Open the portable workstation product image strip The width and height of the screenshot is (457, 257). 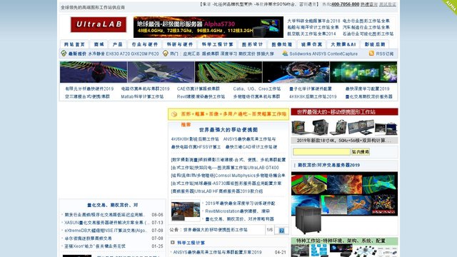[x=344, y=127]
